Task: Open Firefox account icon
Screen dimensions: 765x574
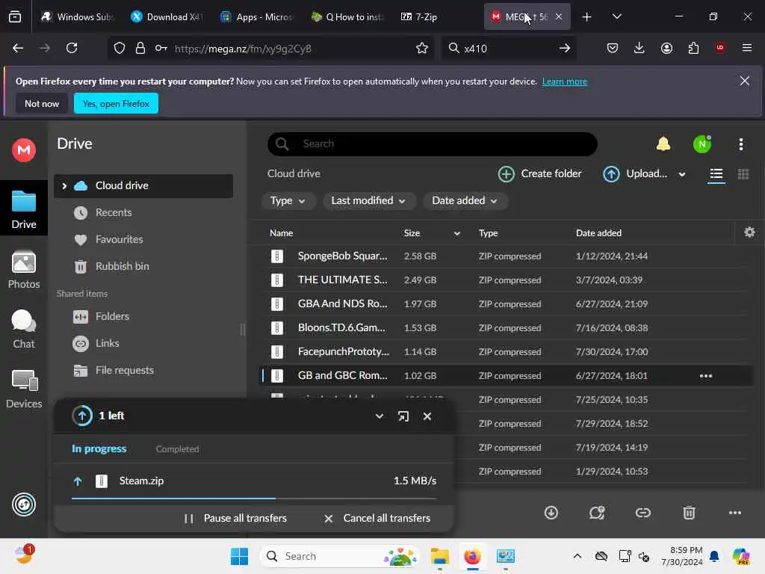Action: (666, 49)
